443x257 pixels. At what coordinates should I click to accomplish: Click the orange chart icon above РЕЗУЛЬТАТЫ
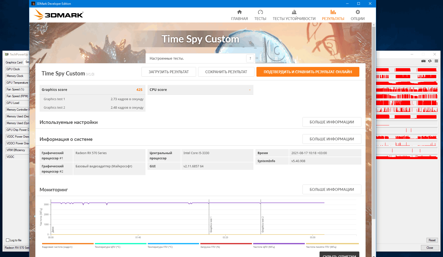[333, 12]
